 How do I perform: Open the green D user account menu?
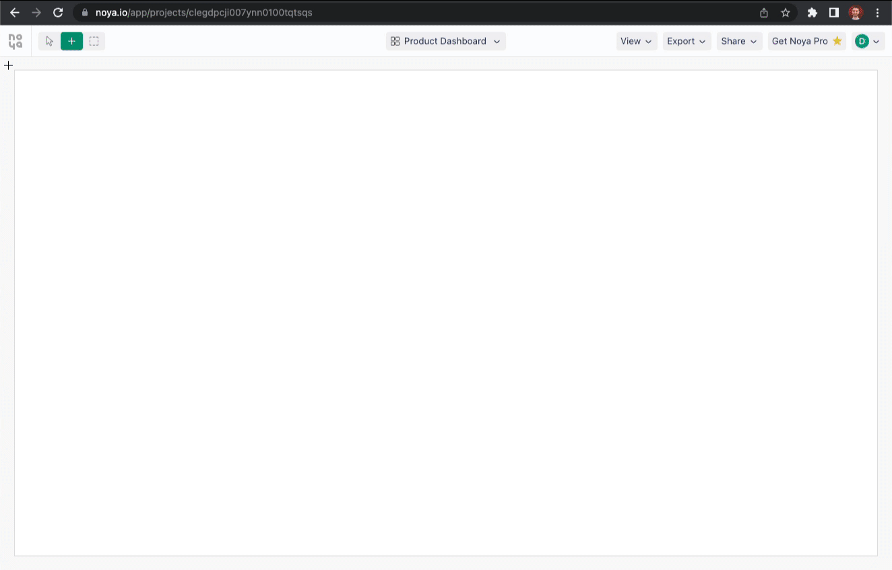coord(868,41)
